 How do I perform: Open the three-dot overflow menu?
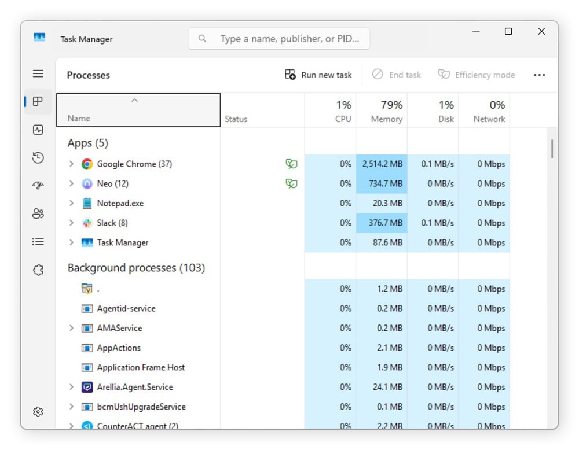click(x=540, y=75)
